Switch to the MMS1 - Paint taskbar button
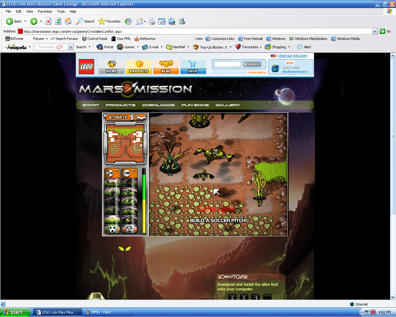 [x=107, y=312]
